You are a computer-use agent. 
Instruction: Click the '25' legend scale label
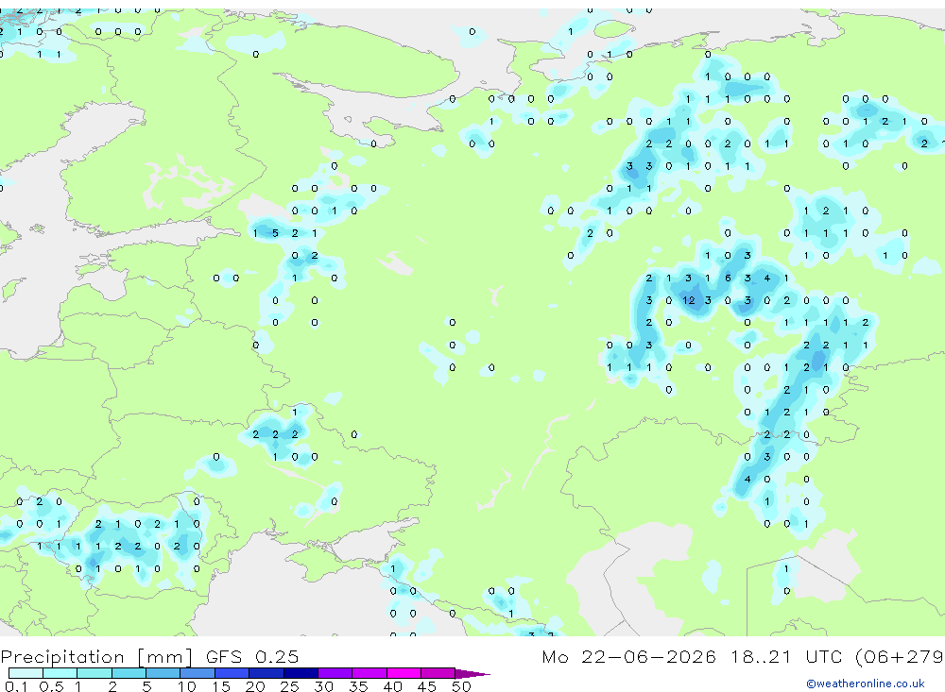(290, 686)
